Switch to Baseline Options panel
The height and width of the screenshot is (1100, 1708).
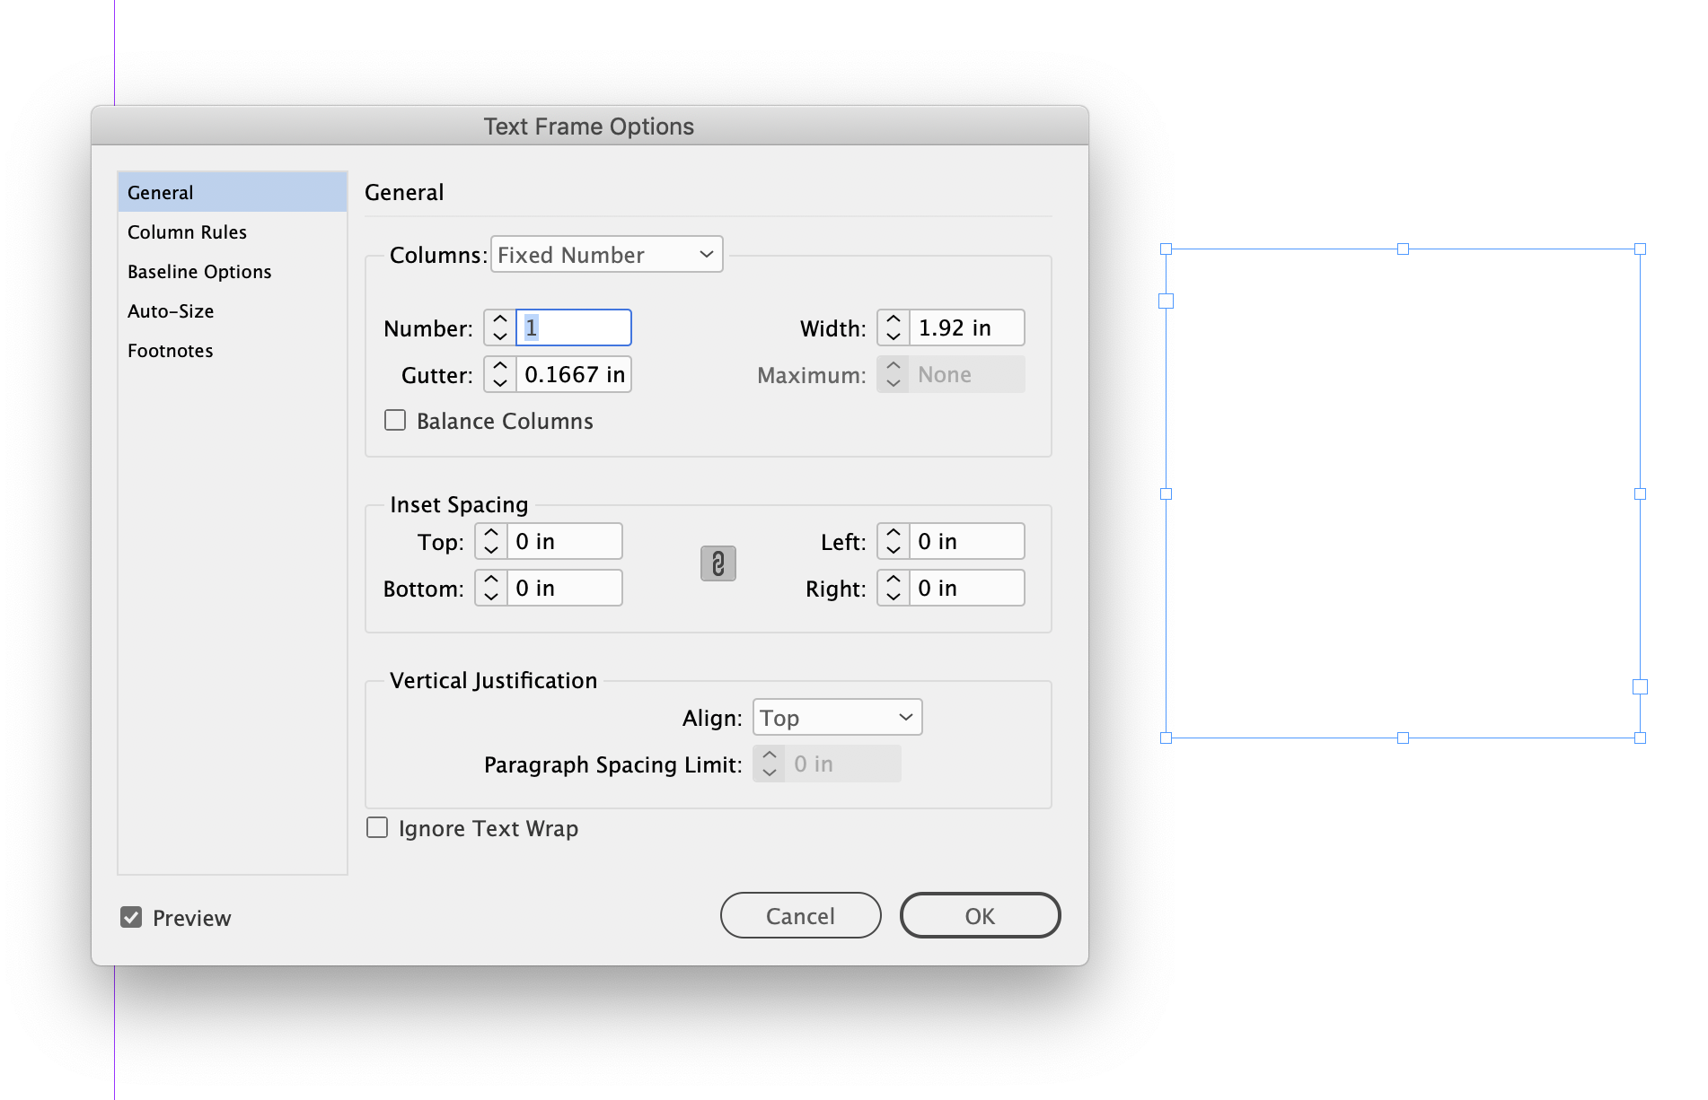(199, 271)
